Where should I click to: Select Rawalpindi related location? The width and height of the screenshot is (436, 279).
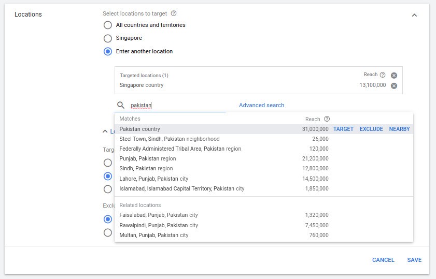[263, 225]
